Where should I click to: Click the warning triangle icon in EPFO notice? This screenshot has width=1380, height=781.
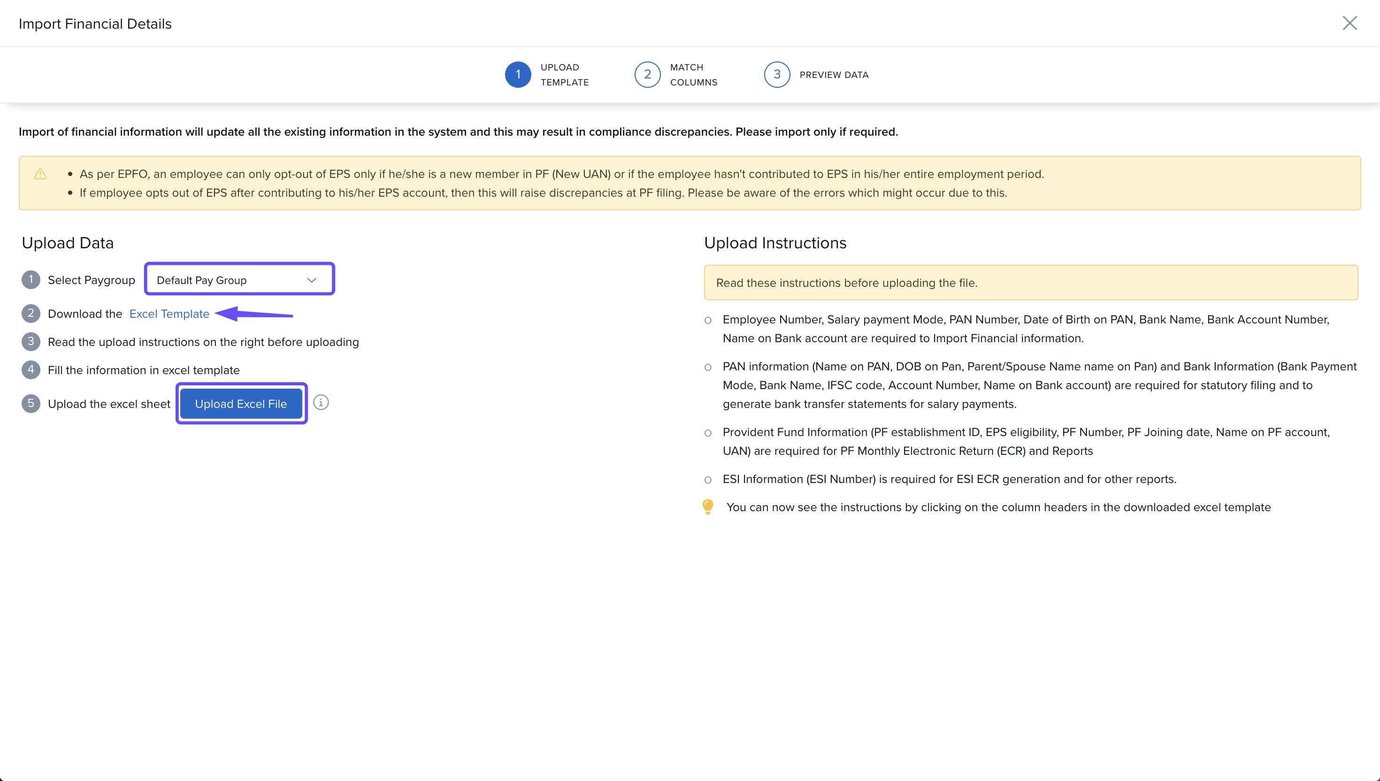click(x=40, y=174)
